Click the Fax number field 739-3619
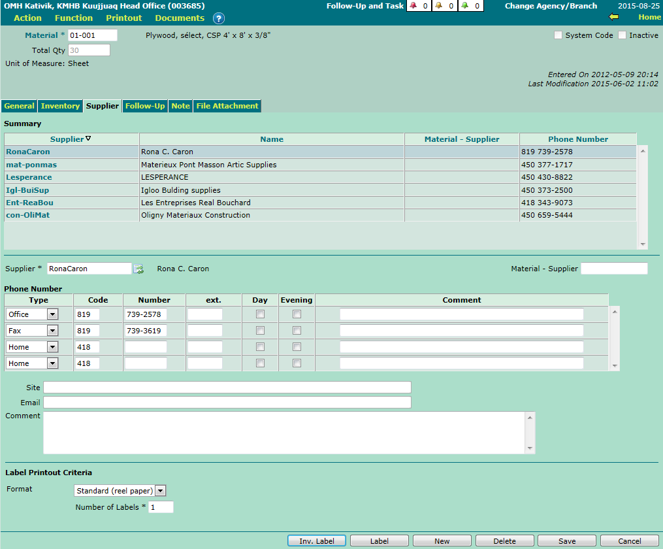The height and width of the screenshot is (549, 663). pyautogui.click(x=146, y=331)
